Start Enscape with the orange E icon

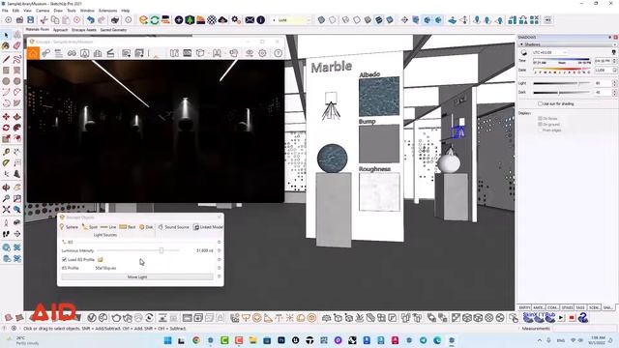143,19
